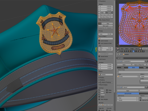The width and height of the screenshot is (148, 111).
Task: Open the Texture properties tab icon
Action: coord(139,51)
